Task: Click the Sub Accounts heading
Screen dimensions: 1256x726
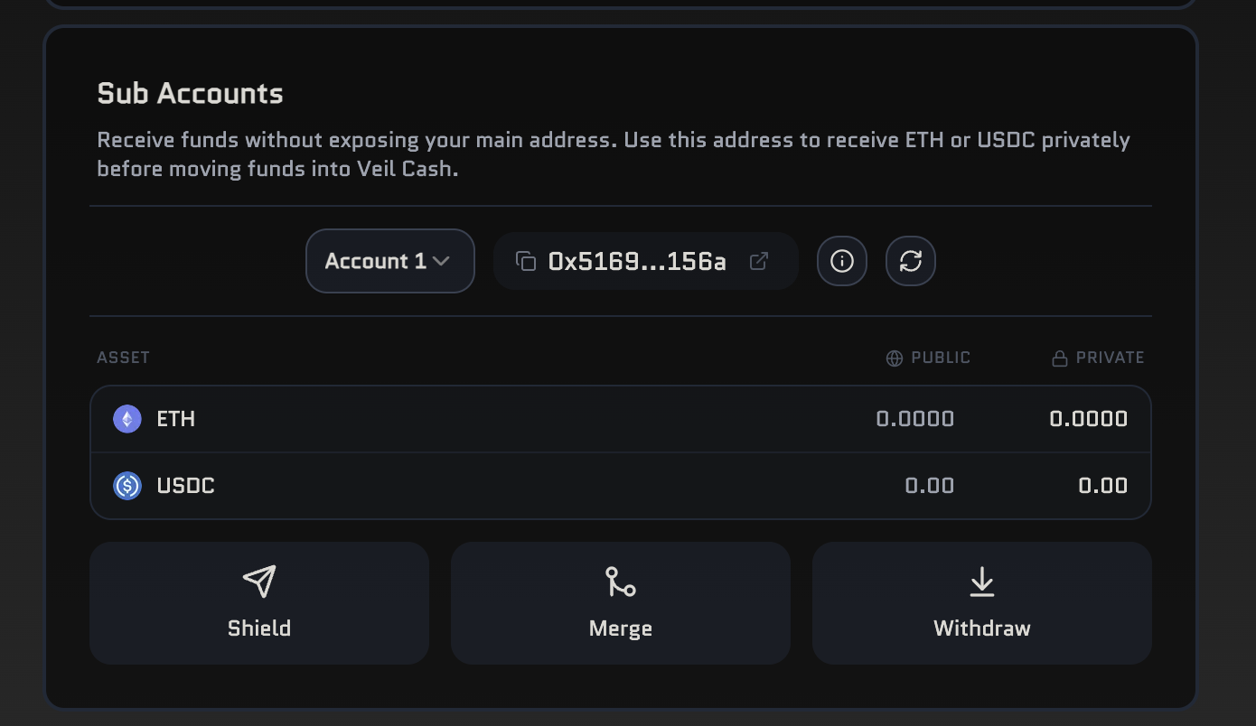Action: (x=190, y=93)
